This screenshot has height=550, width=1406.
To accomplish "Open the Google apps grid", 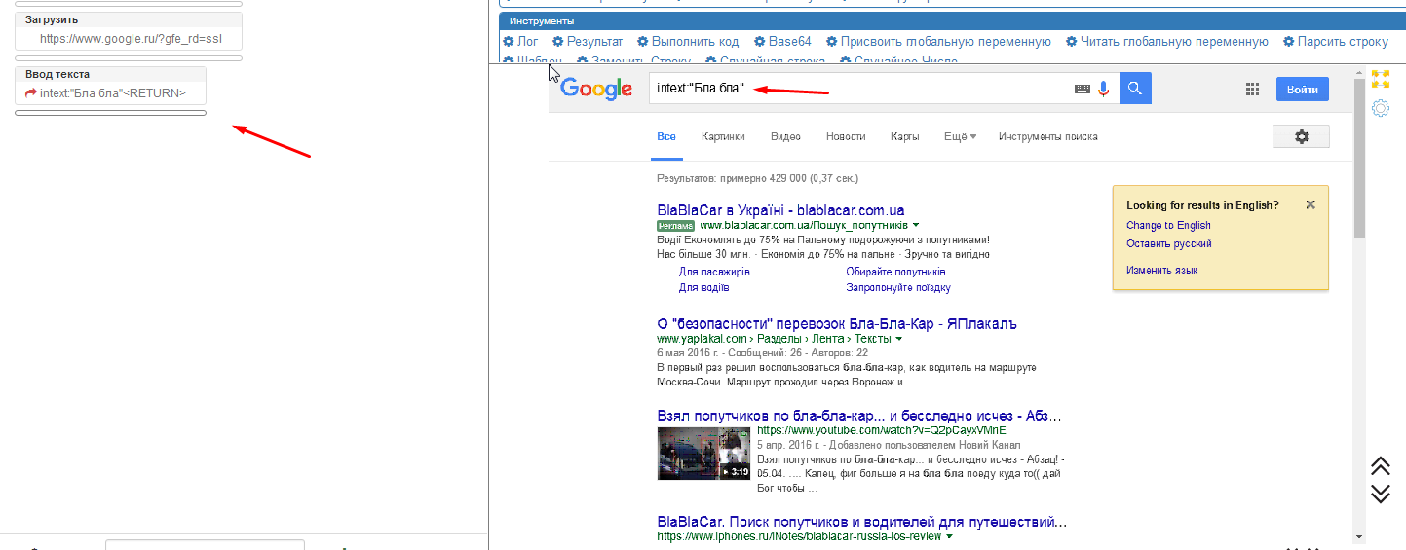I will pyautogui.click(x=1253, y=90).
